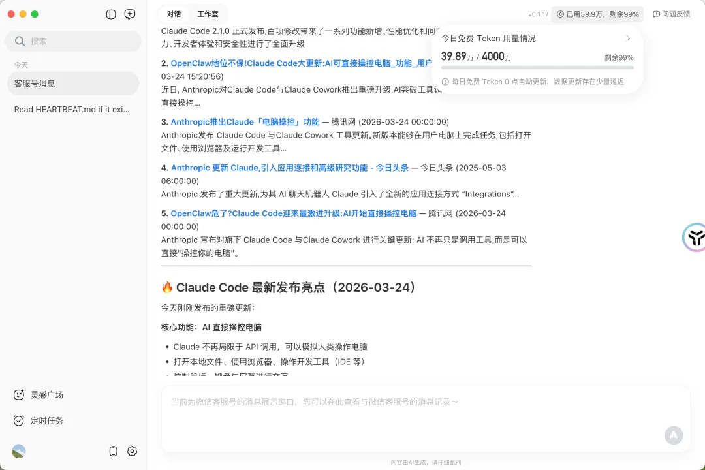Switch to the 对话 tab

click(174, 14)
